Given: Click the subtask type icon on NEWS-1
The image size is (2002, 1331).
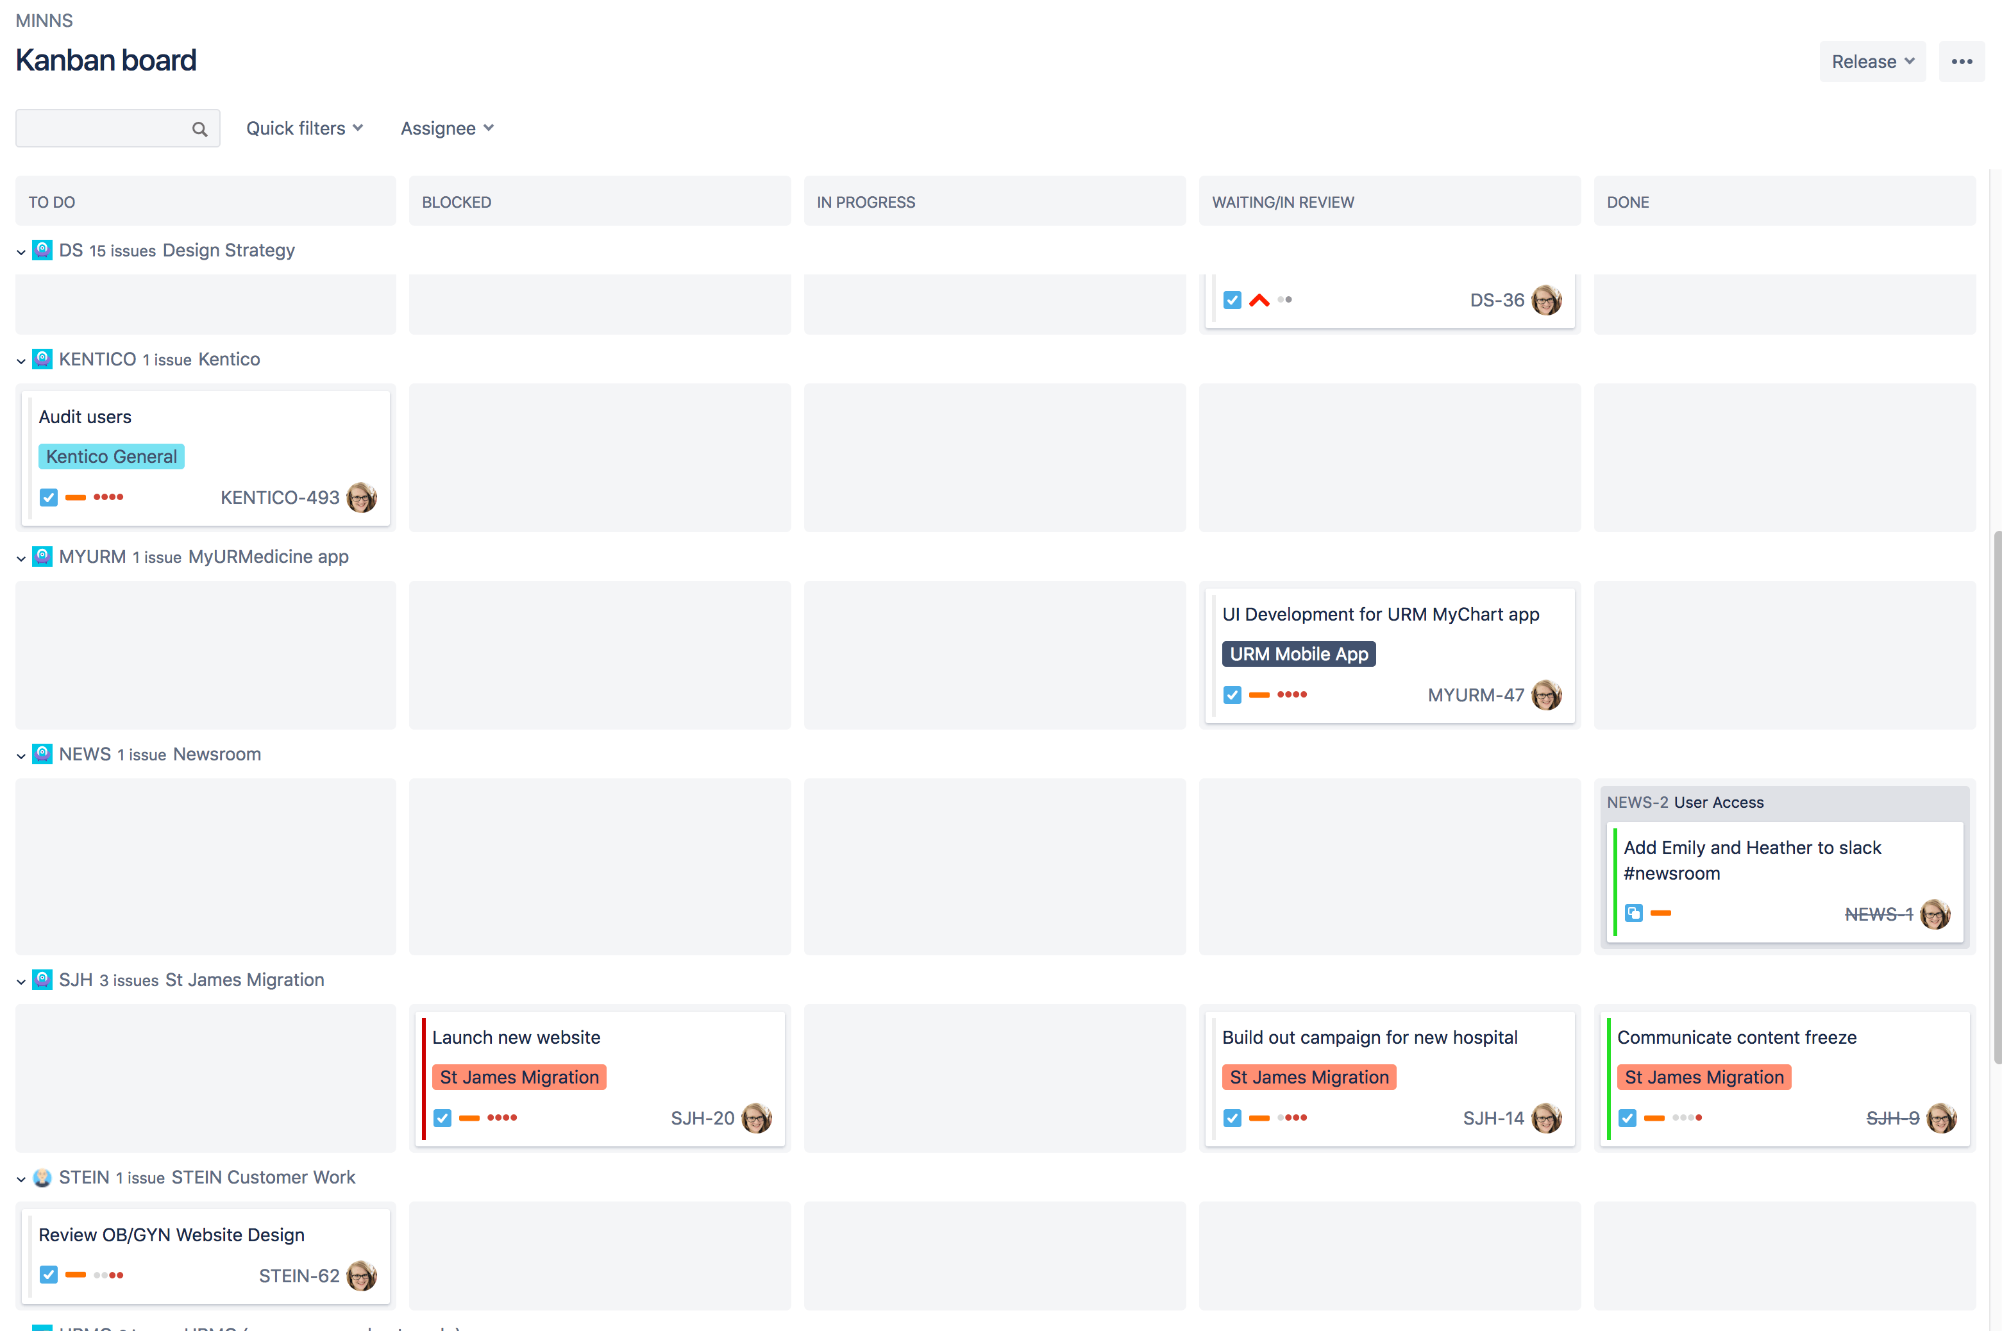Looking at the screenshot, I should click(x=1633, y=914).
